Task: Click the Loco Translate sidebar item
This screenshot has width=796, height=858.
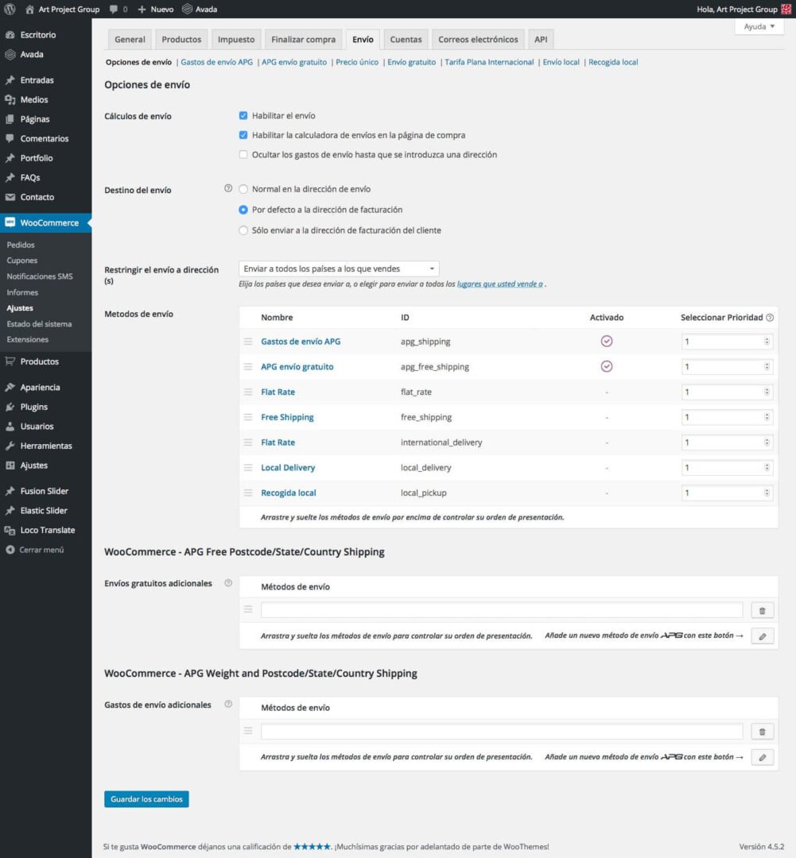Action: [x=47, y=530]
